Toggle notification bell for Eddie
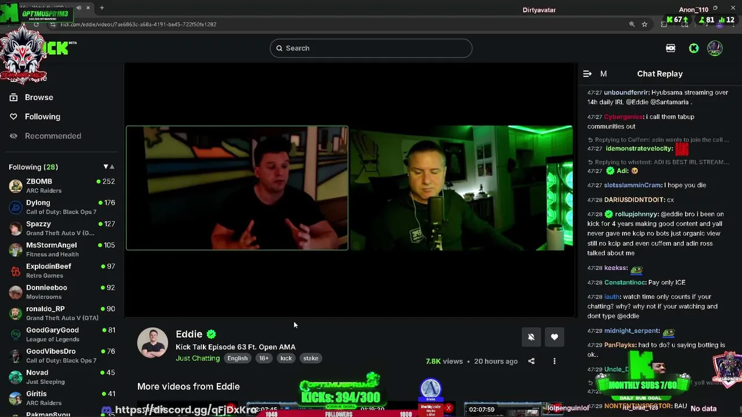The image size is (742, 417). click(531, 337)
